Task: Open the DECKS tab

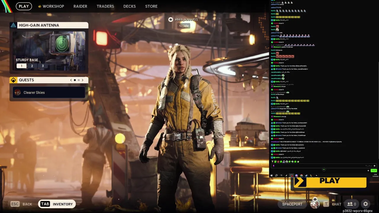Action: (129, 6)
